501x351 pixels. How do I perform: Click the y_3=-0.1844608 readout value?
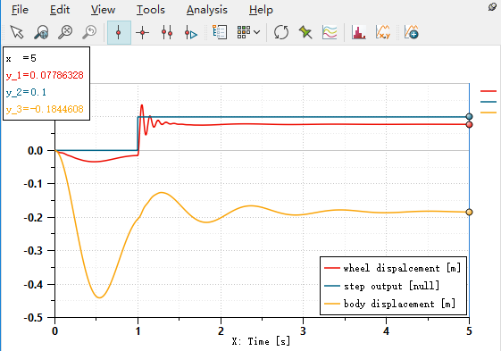45,109
